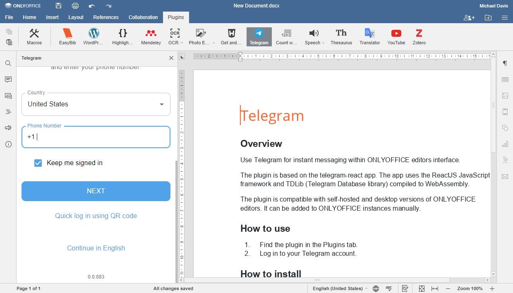Viewport: 513px width, 293px height.
Task: Open the Highlight code plugin
Action: 122,37
